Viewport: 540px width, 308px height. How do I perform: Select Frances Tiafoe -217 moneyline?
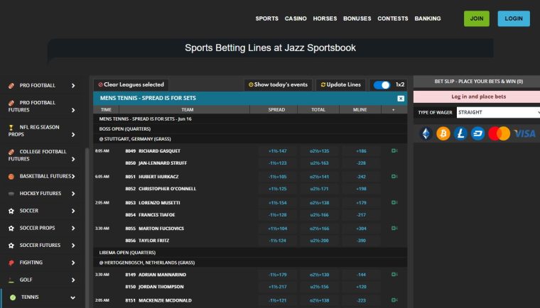(361, 215)
